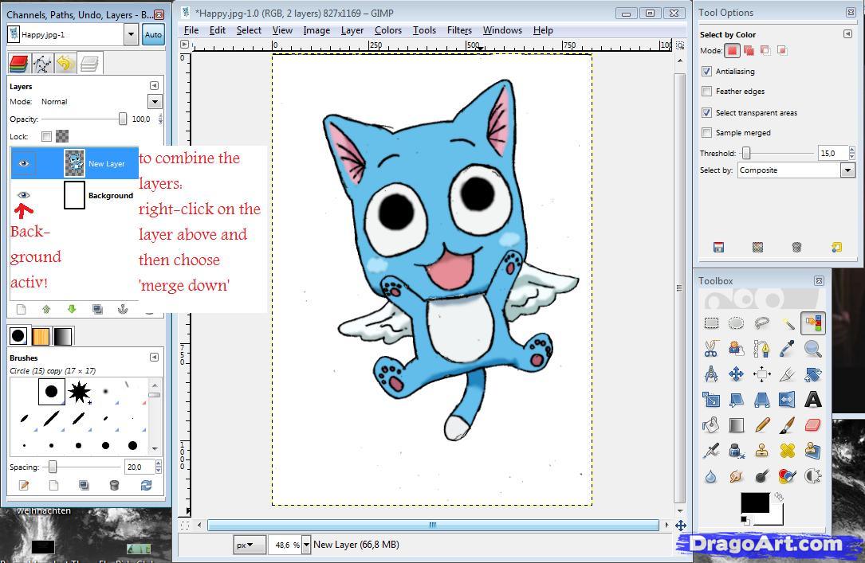Switch to the Channels tab
The height and width of the screenshot is (563, 865).
pos(18,63)
